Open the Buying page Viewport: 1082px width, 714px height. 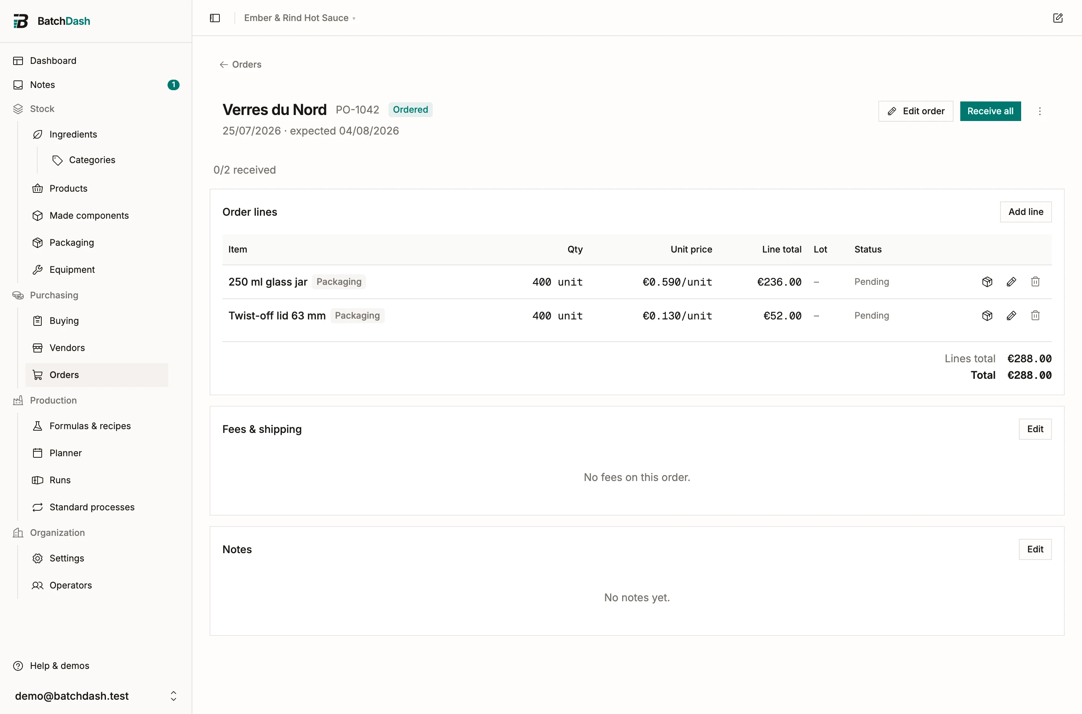tap(97, 321)
